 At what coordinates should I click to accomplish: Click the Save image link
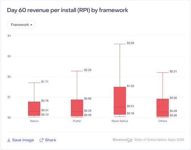pyautogui.click(x=20, y=140)
